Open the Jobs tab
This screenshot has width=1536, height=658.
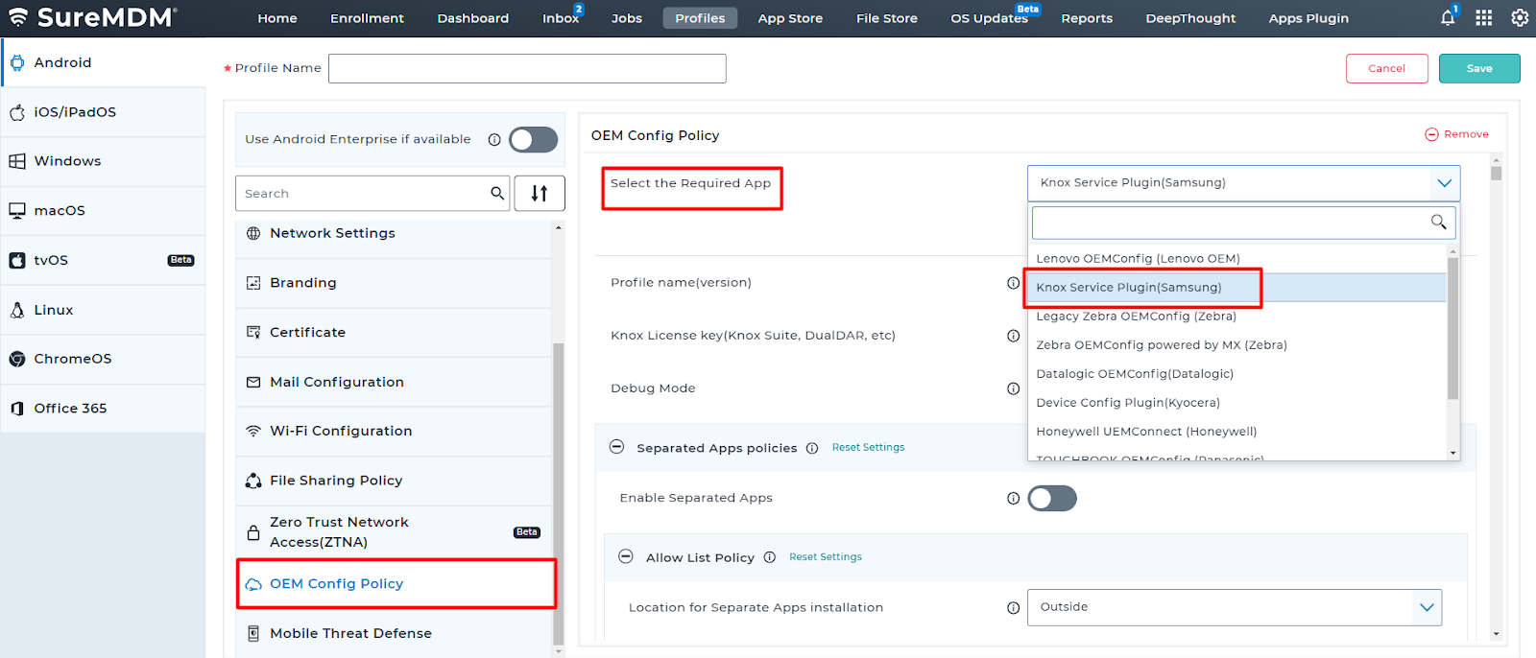coord(627,18)
